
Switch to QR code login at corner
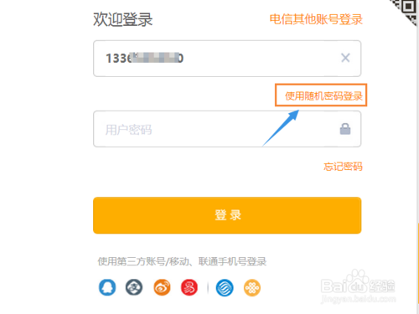click(x=406, y=10)
